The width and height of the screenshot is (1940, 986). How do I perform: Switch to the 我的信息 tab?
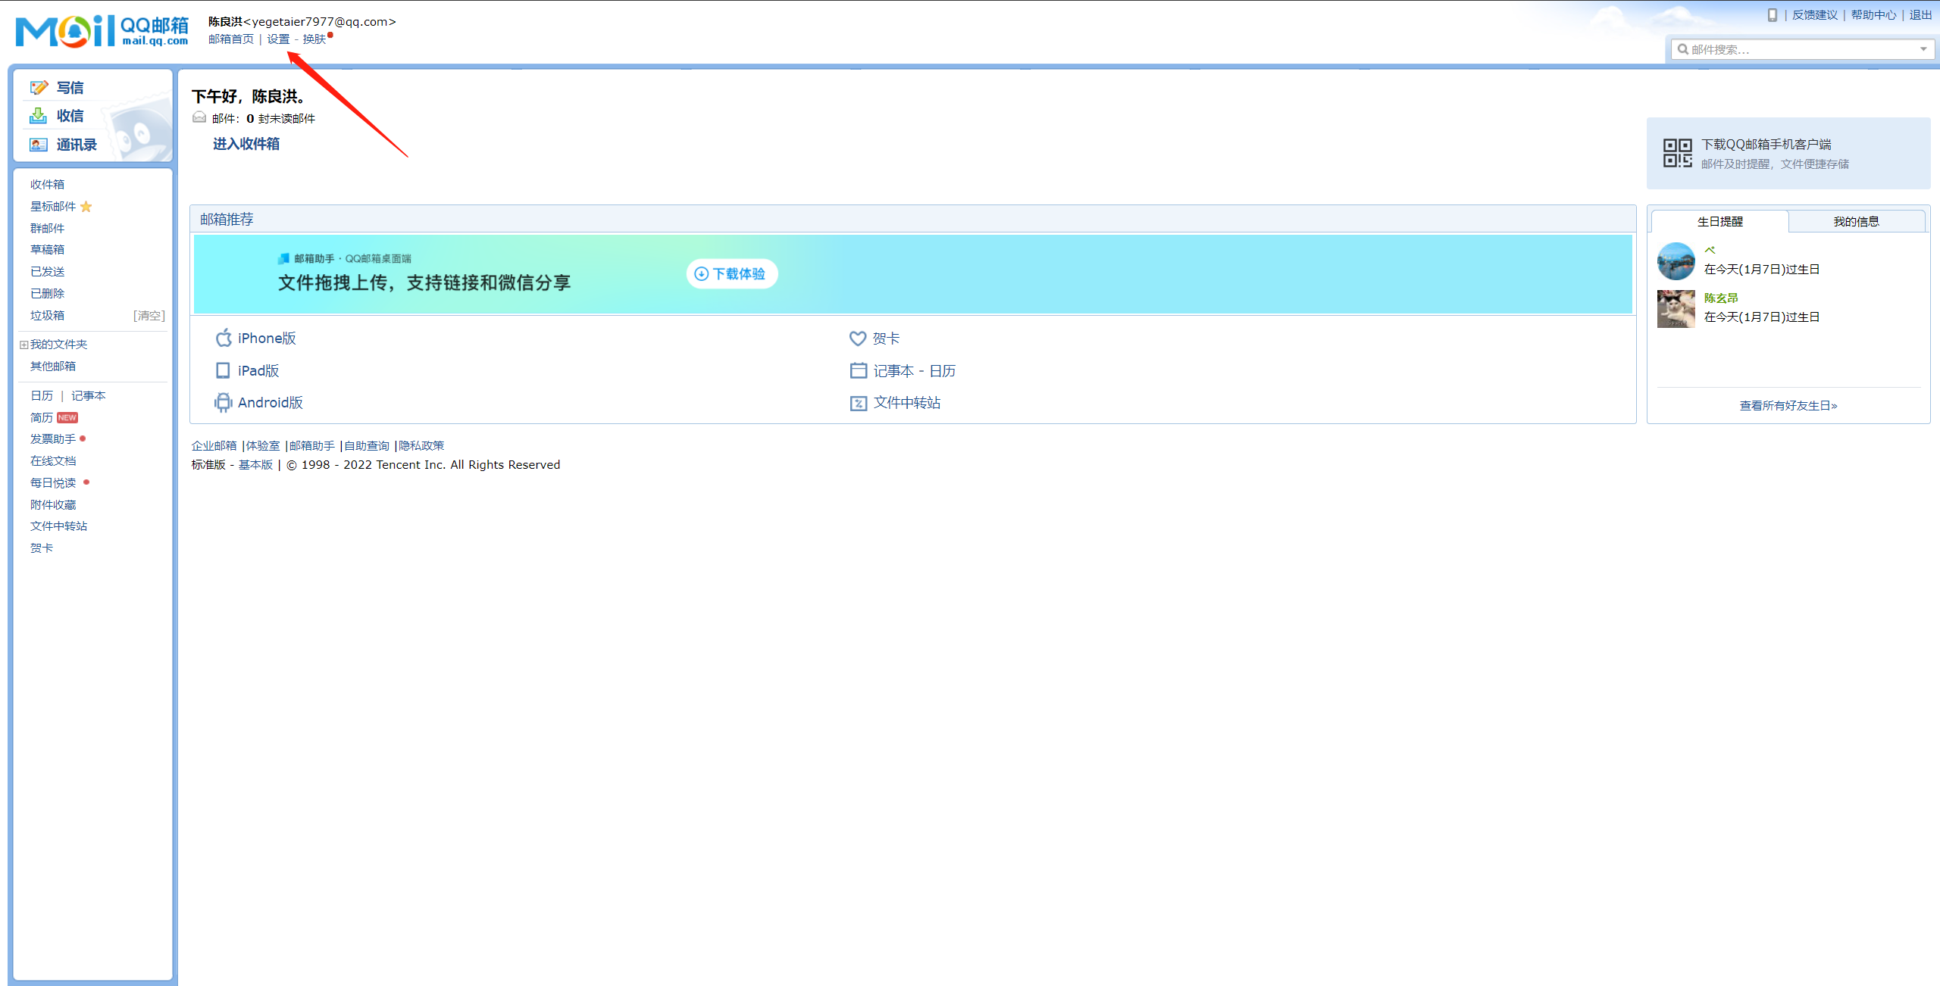click(x=1856, y=221)
